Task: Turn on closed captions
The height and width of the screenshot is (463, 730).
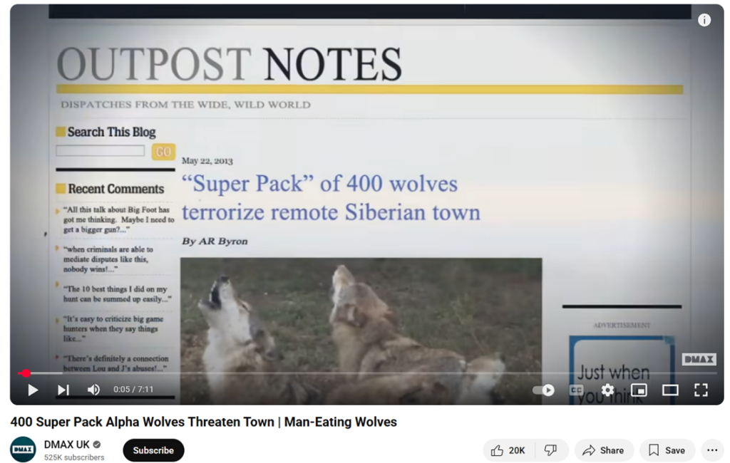Action: tap(576, 390)
